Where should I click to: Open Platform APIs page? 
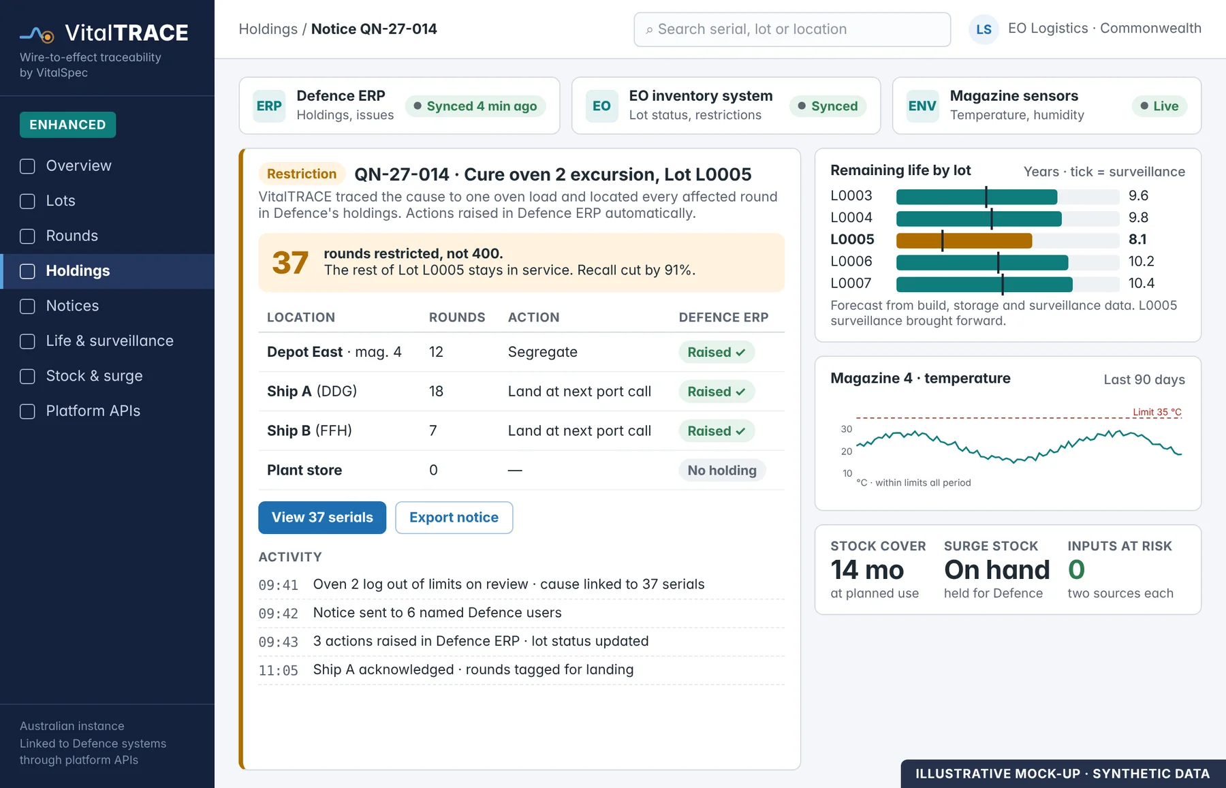107,411
